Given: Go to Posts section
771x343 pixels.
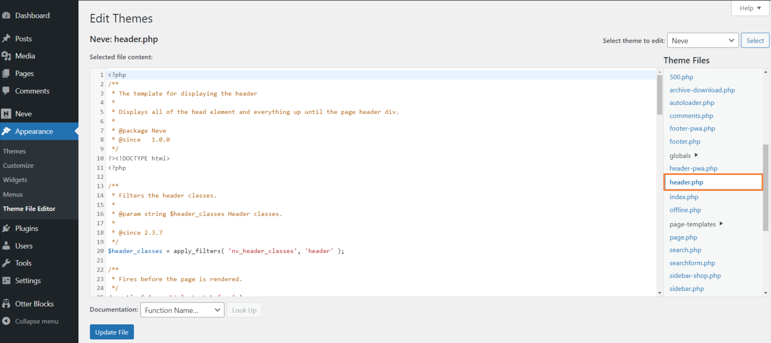Looking at the screenshot, I should [x=23, y=39].
